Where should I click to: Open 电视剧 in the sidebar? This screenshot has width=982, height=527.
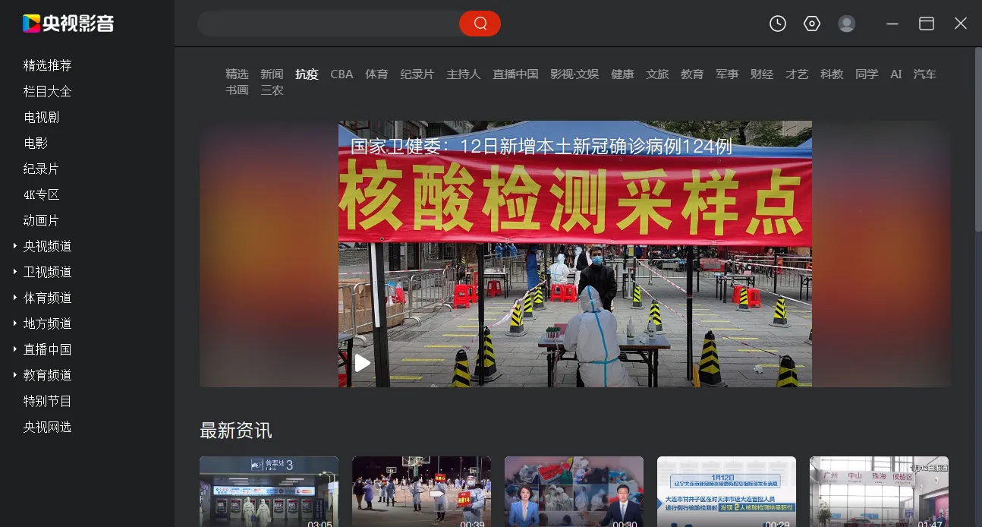(41, 117)
